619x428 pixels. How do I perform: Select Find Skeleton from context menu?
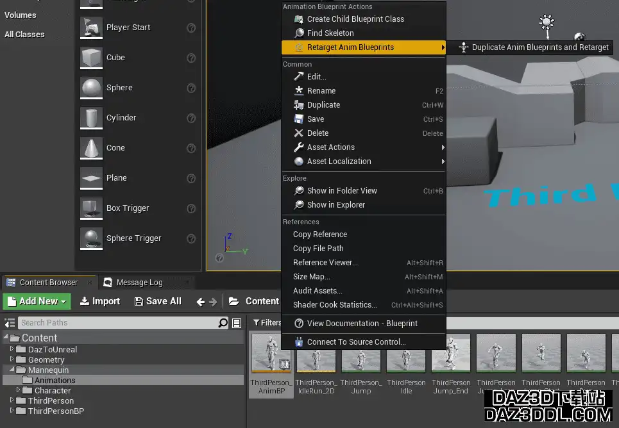(x=364, y=33)
